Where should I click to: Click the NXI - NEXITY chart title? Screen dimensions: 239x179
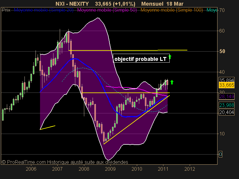point(72,4)
